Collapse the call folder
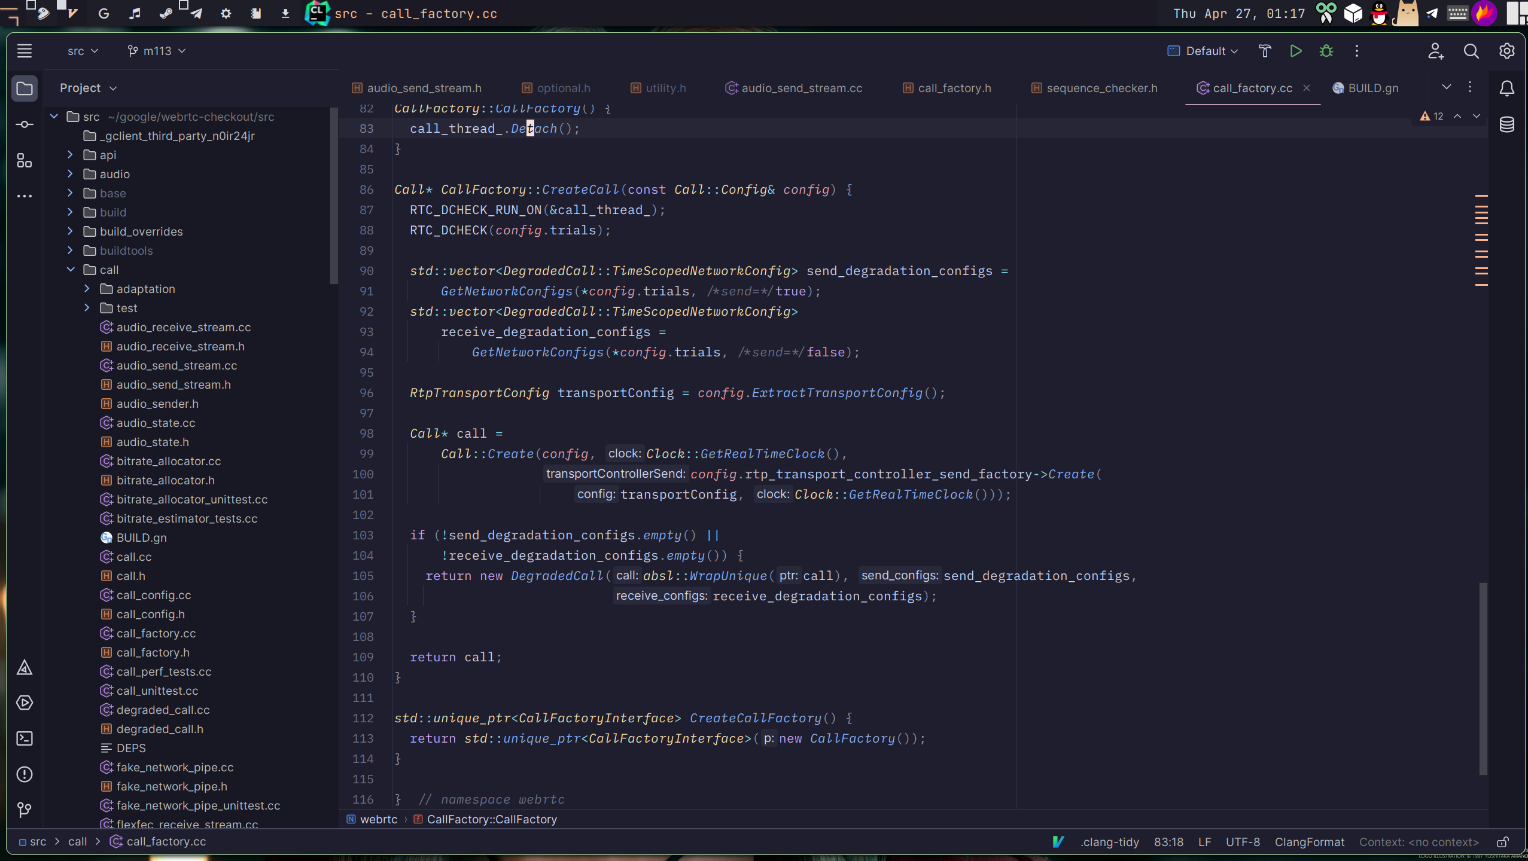This screenshot has height=861, width=1528. click(x=71, y=270)
